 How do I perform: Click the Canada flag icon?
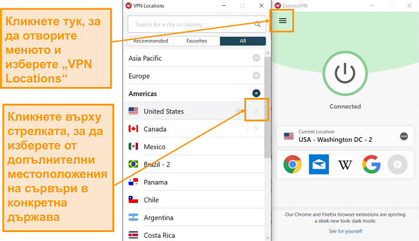pyautogui.click(x=133, y=129)
